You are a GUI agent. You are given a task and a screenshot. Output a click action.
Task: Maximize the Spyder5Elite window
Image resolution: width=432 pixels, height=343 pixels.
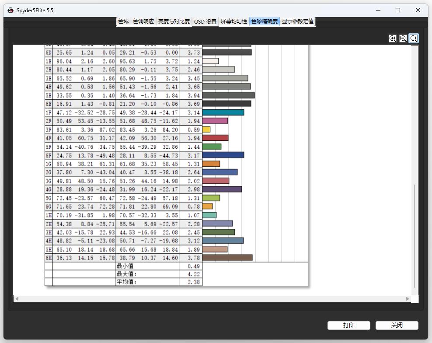click(x=398, y=10)
